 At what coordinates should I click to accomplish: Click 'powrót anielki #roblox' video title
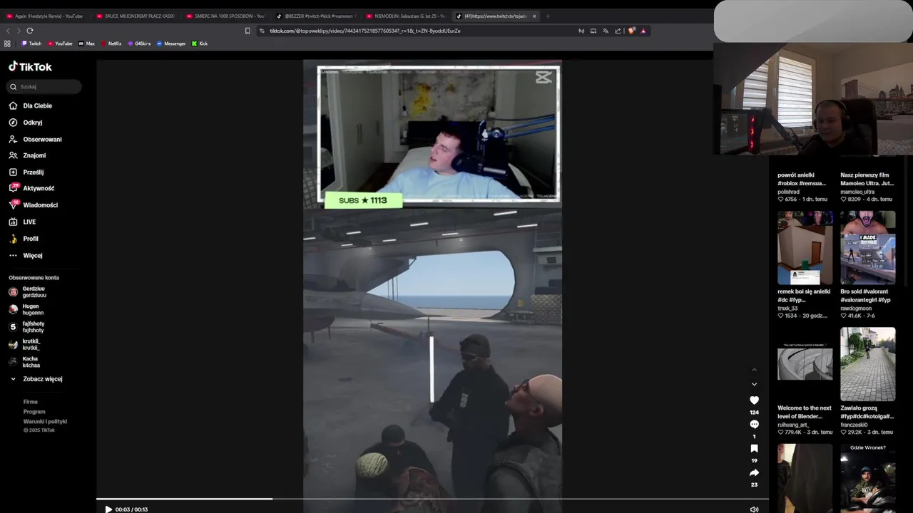802,179
